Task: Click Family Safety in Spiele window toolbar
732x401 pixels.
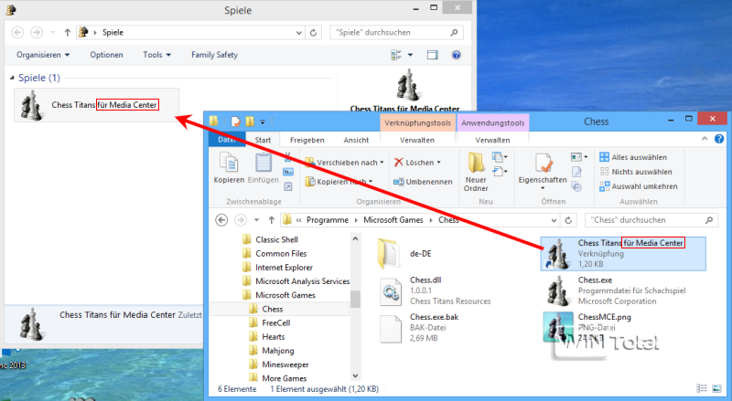Action: click(x=214, y=55)
